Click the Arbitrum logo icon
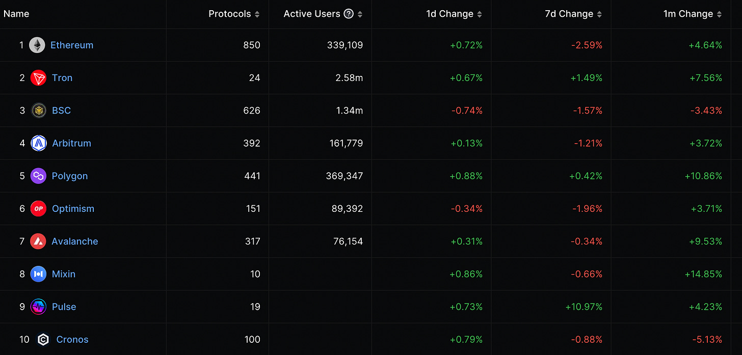742x355 pixels. 39,143
